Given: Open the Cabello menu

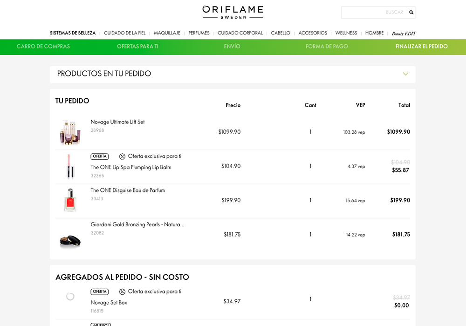Looking at the screenshot, I should (x=281, y=33).
